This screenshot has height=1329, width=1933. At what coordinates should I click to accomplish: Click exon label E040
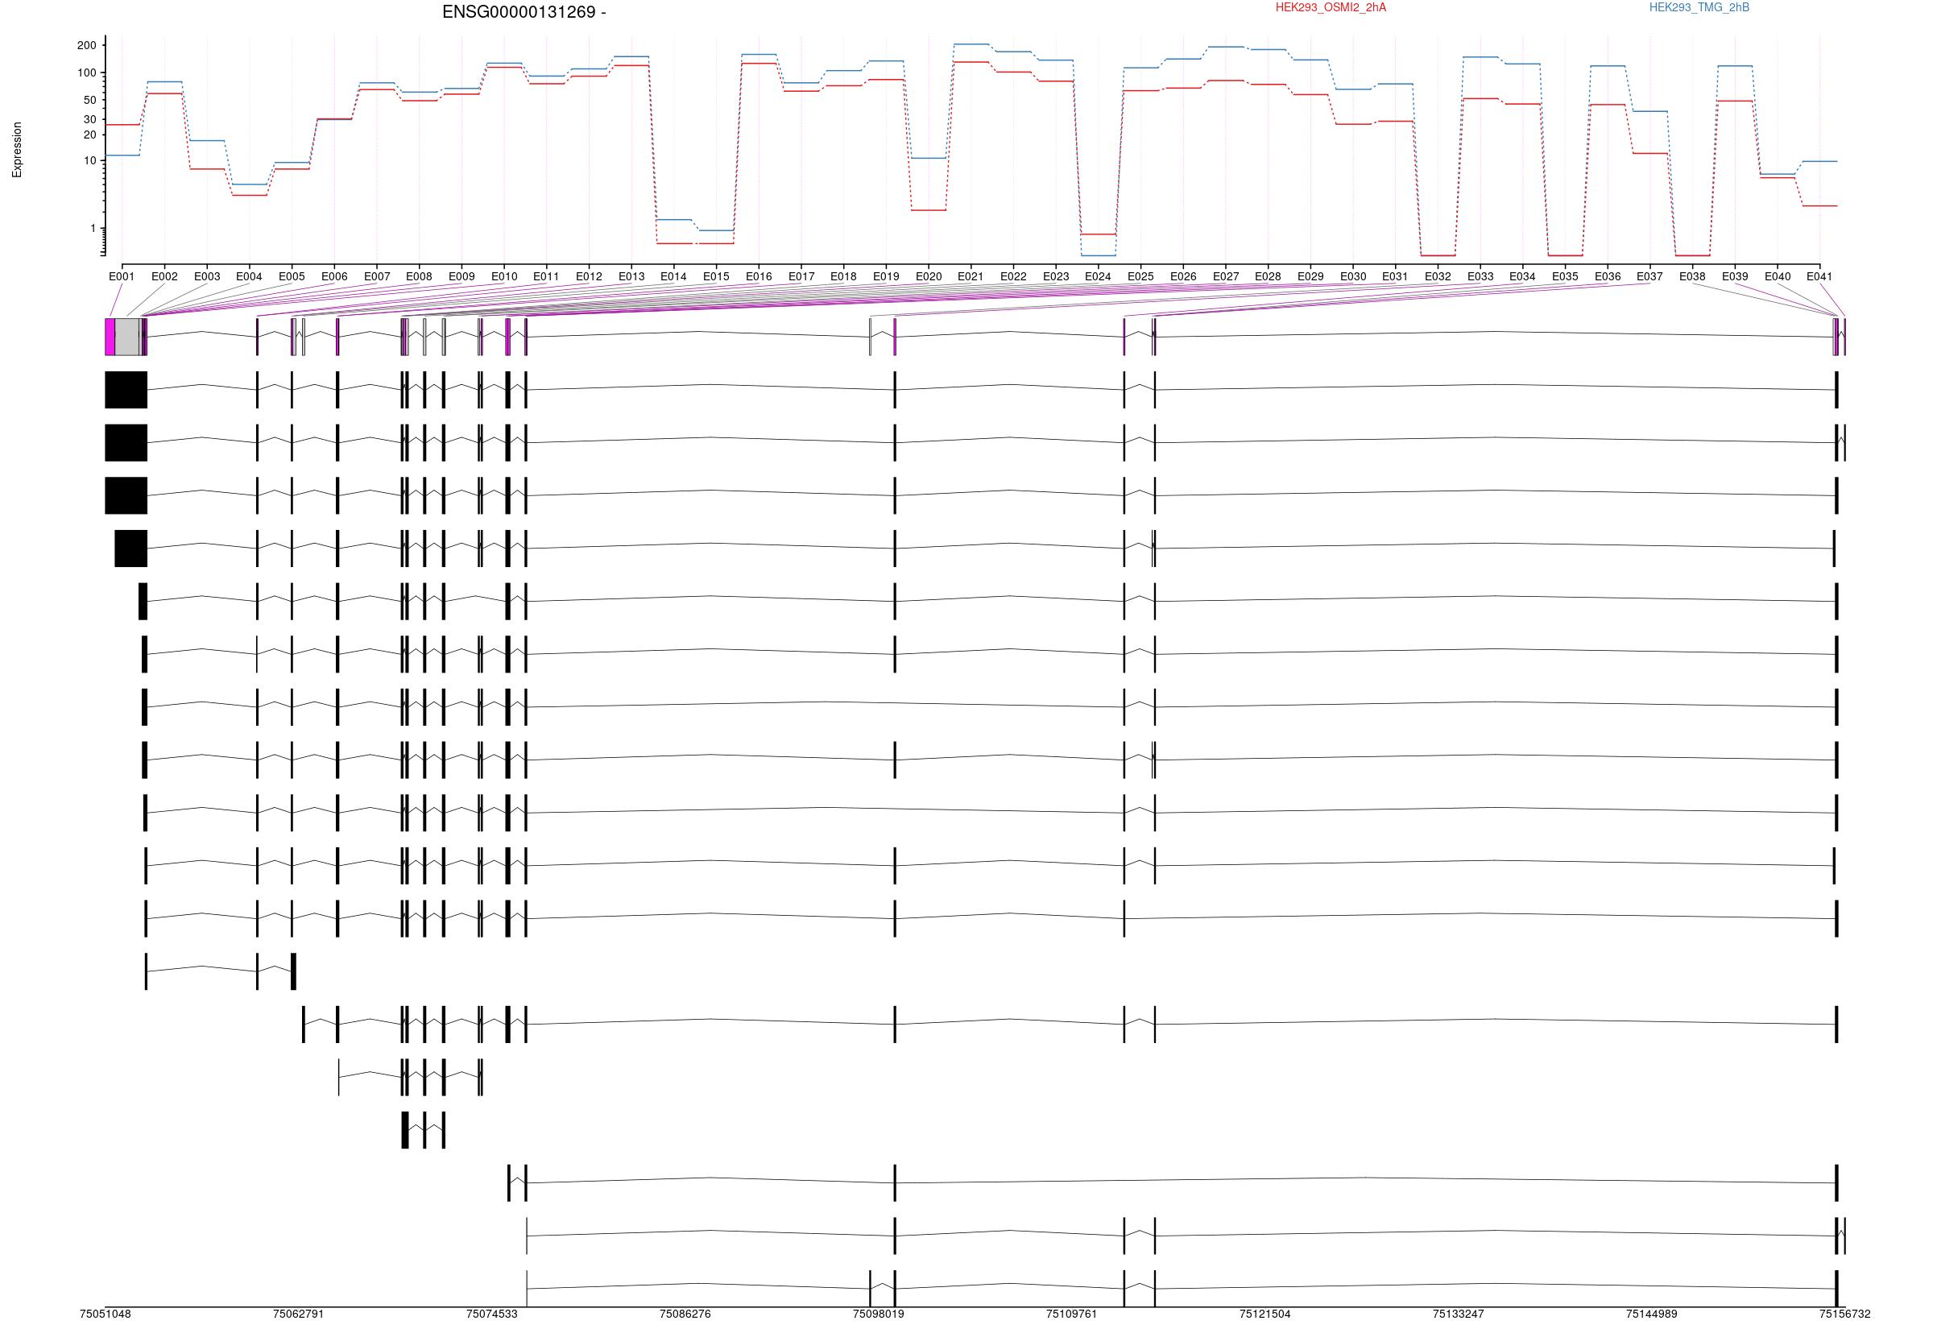tap(1778, 276)
